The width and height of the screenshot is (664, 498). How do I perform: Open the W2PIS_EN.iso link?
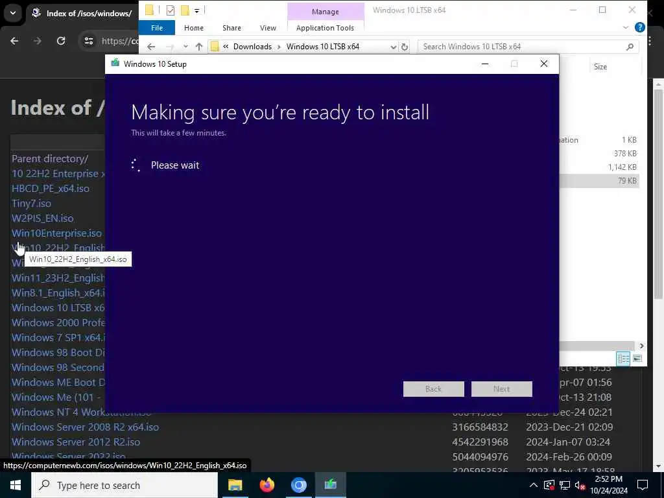(x=42, y=218)
